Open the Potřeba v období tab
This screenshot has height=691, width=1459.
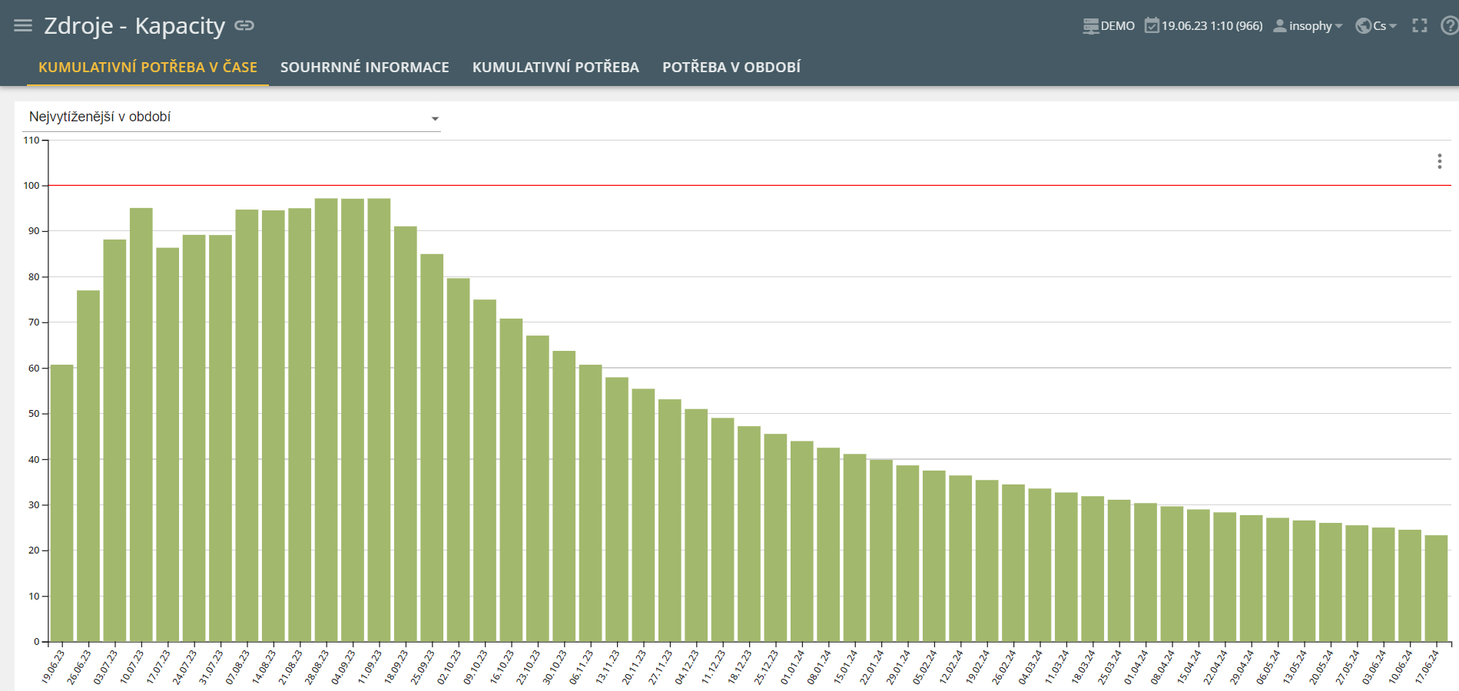[731, 68]
